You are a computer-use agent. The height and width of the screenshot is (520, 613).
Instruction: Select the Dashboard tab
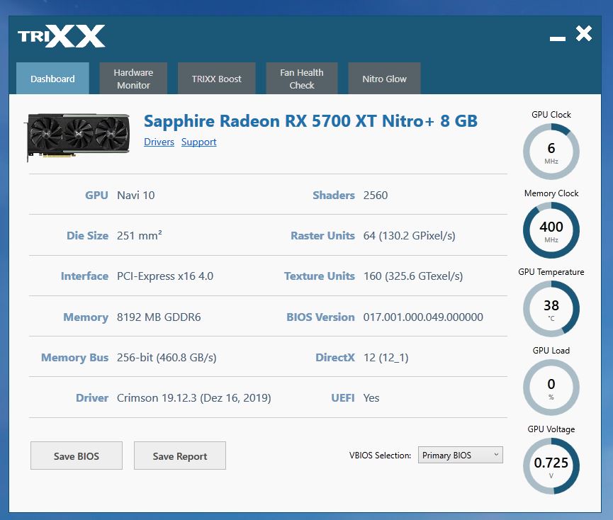point(52,79)
